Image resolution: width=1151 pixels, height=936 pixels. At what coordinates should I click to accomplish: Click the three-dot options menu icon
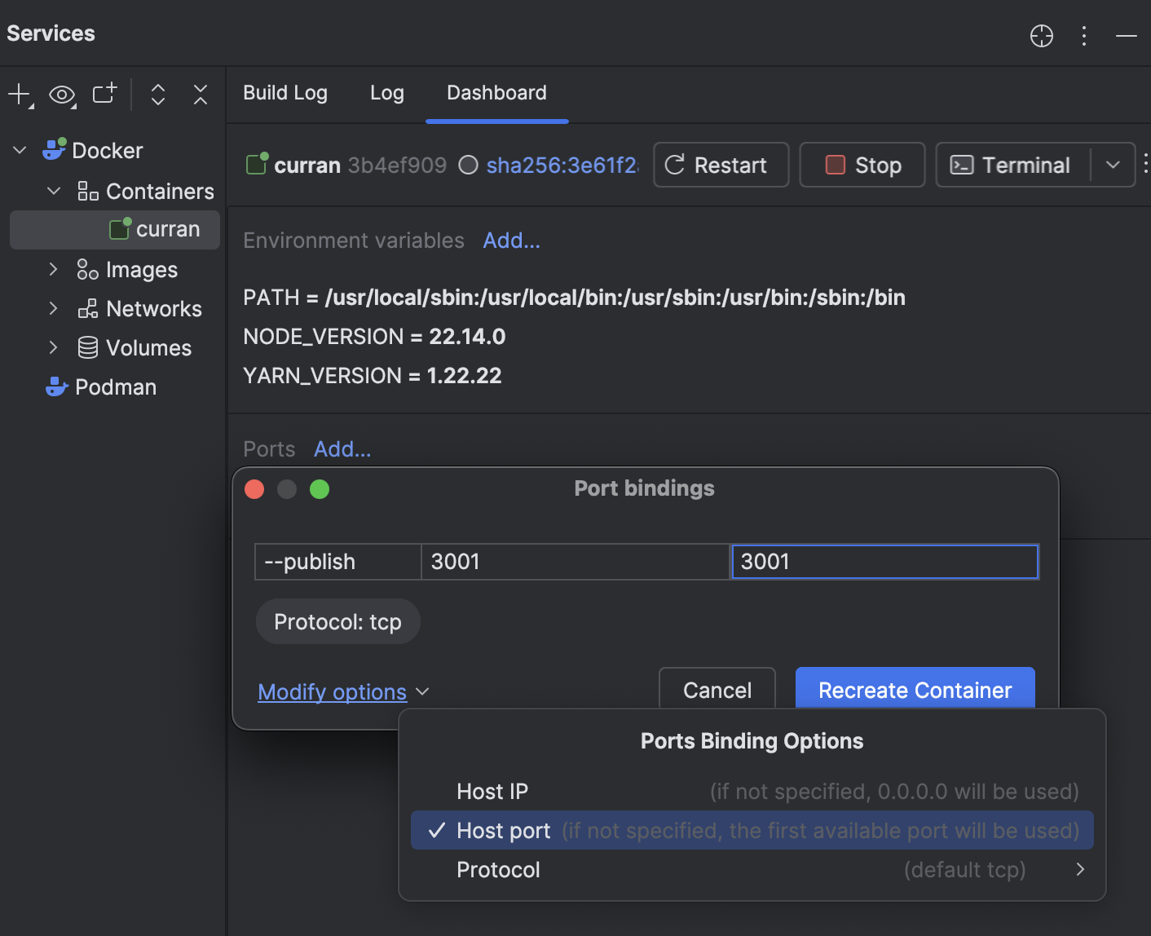click(x=1084, y=36)
